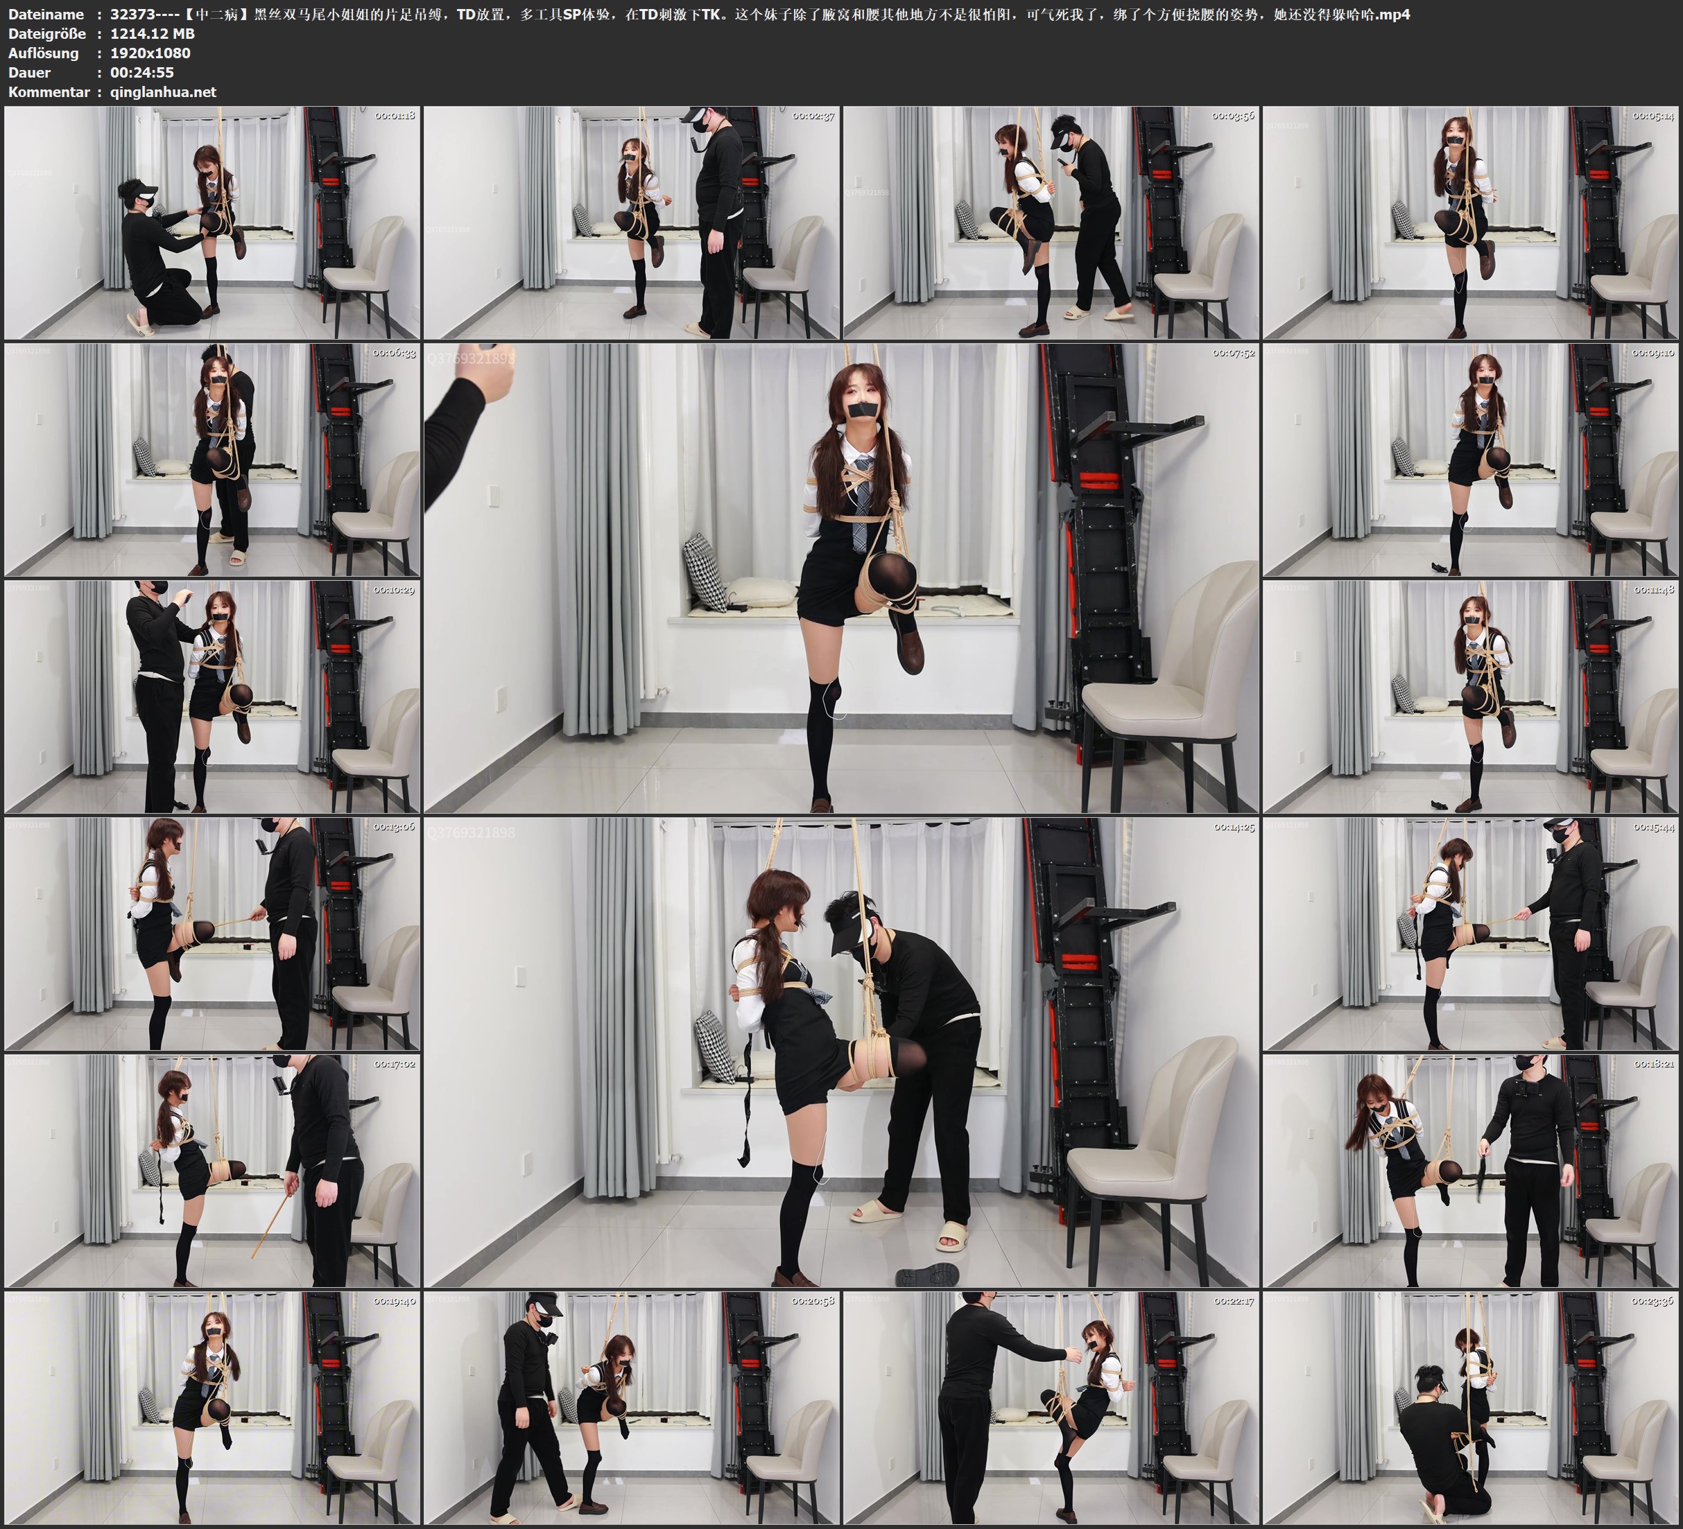Select the thumbnail at 00:18:21
This screenshot has height=1529, width=1683.
point(1470,1170)
